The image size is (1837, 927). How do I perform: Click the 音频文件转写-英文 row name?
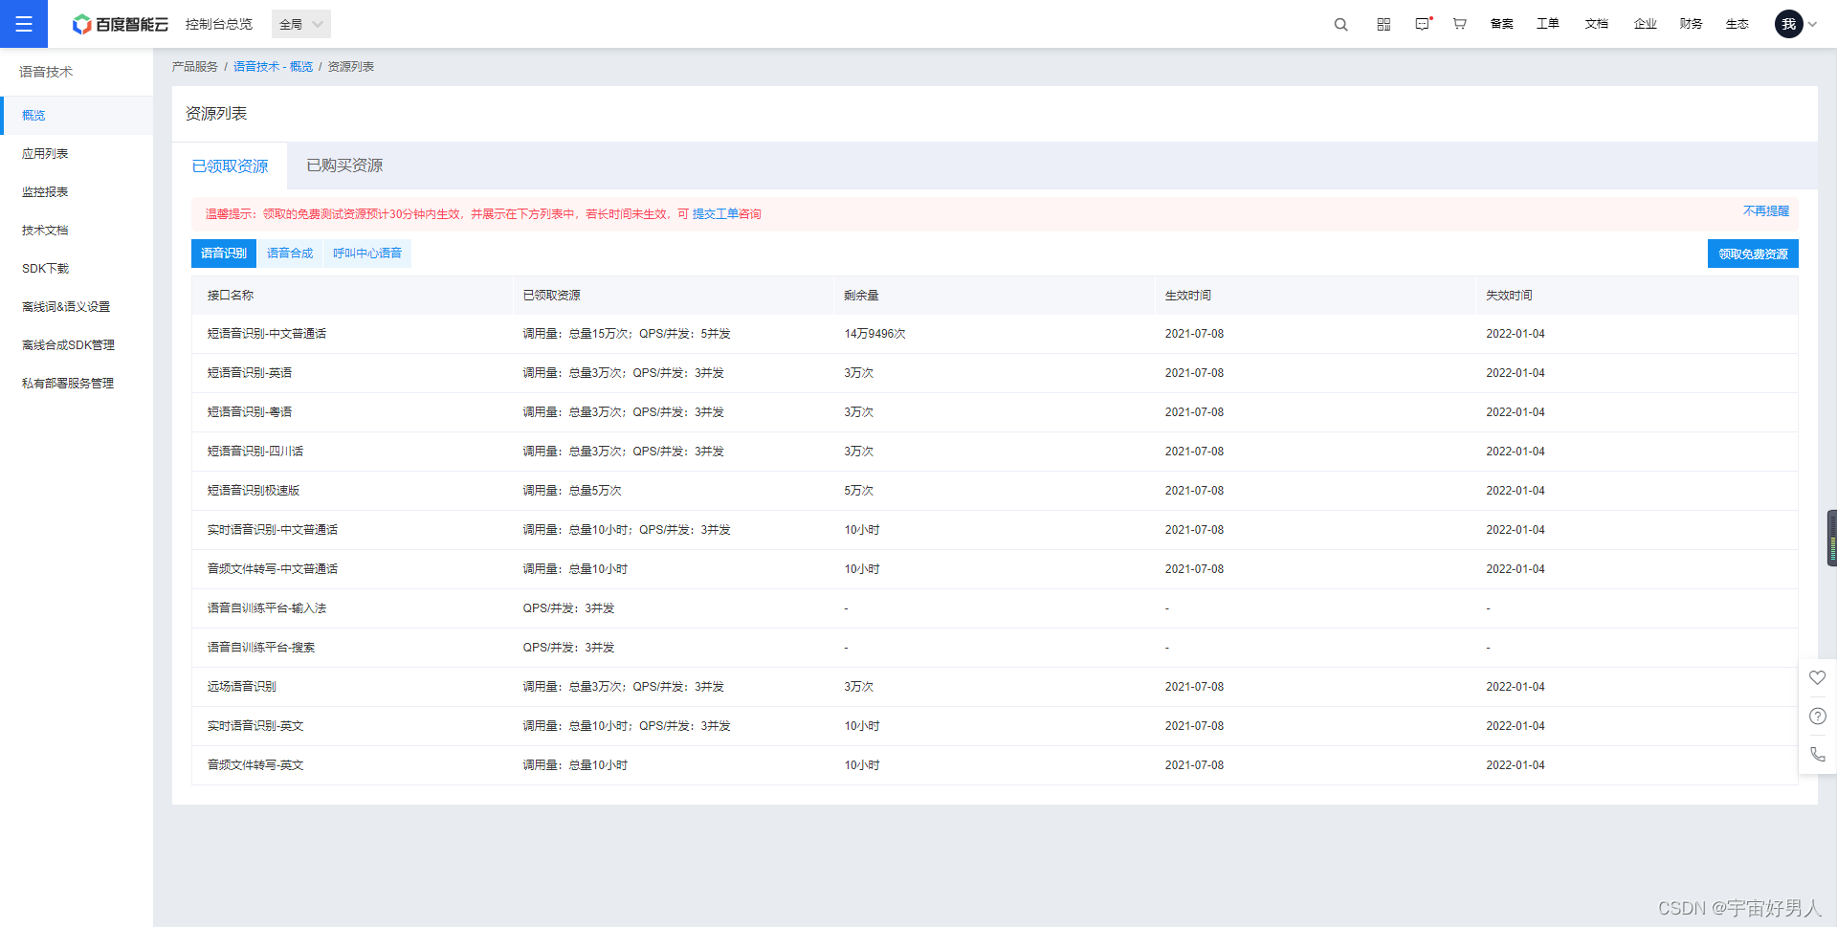(255, 765)
